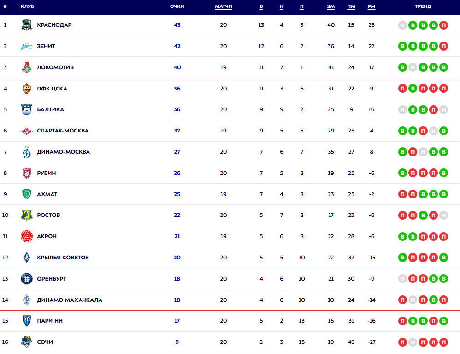The image size is (460, 354).
Task: Open the КРЫЛЬЯ СОВЕТОВ team link
Action: (x=63, y=258)
